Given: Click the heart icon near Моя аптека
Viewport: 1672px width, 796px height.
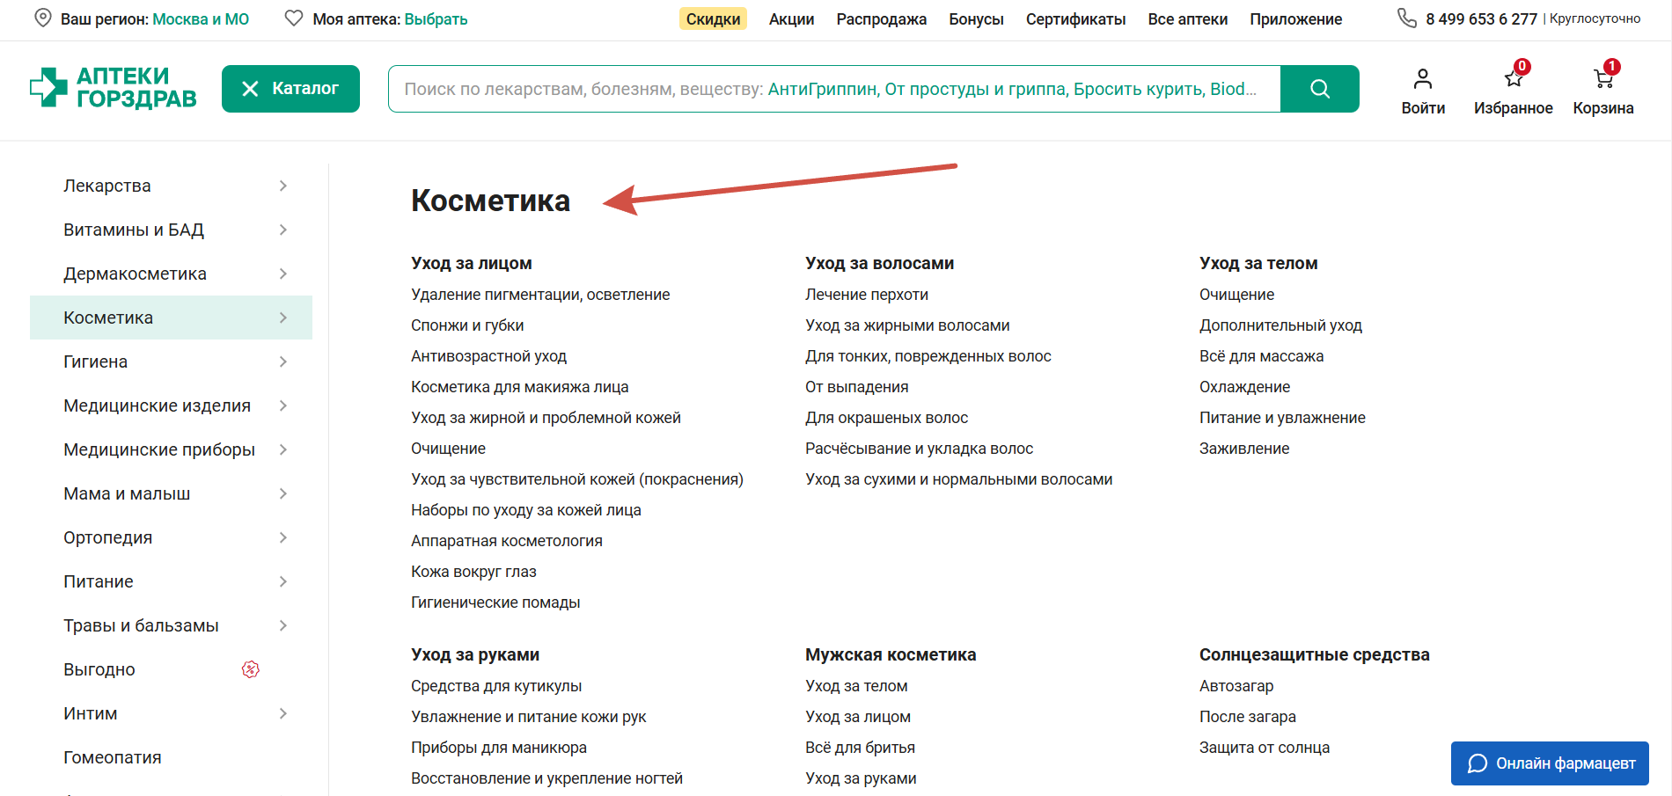Looking at the screenshot, I should (294, 18).
